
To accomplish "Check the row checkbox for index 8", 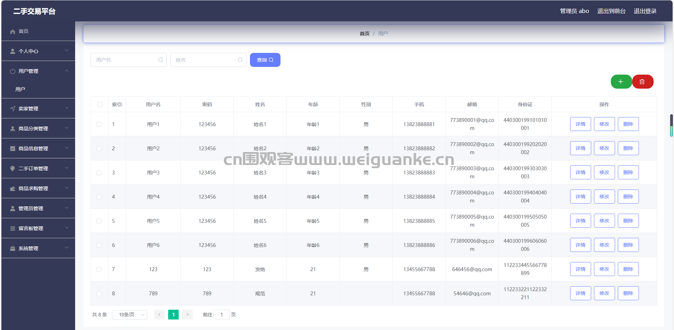I will tap(99, 294).
